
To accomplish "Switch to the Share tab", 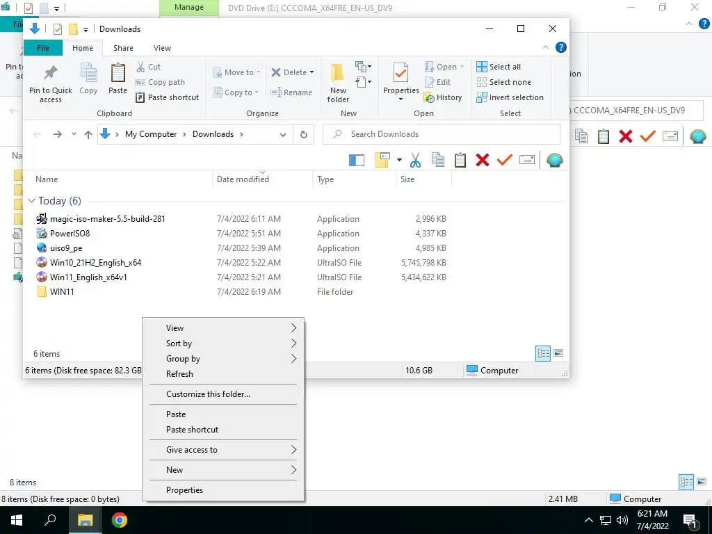I will point(123,48).
